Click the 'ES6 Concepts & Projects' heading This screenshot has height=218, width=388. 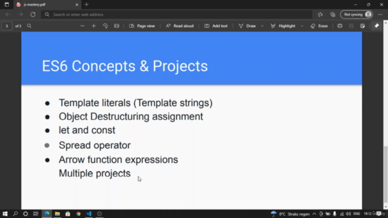pos(125,66)
